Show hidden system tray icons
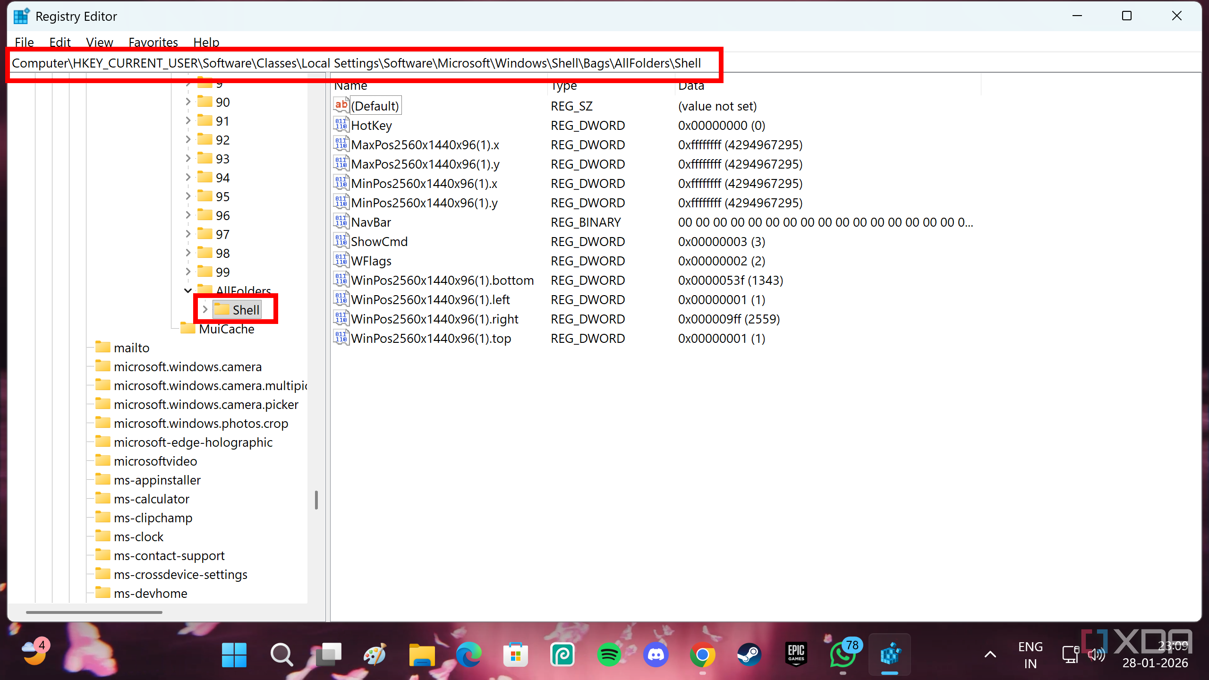 click(x=990, y=654)
